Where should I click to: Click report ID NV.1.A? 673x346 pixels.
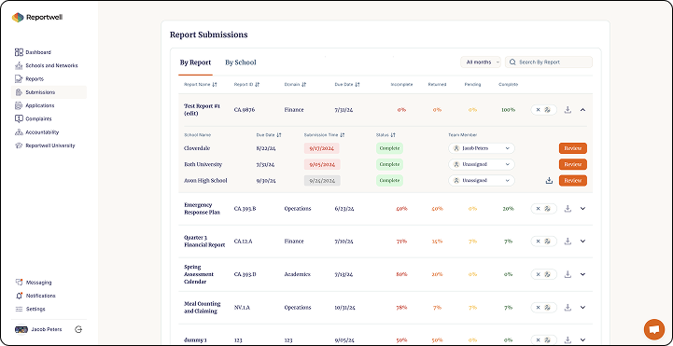(x=243, y=308)
